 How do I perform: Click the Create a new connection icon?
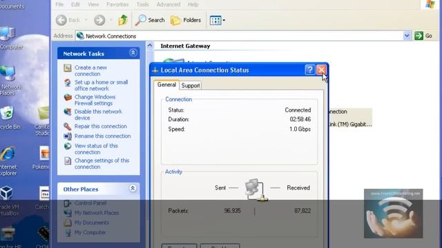pos(68,68)
